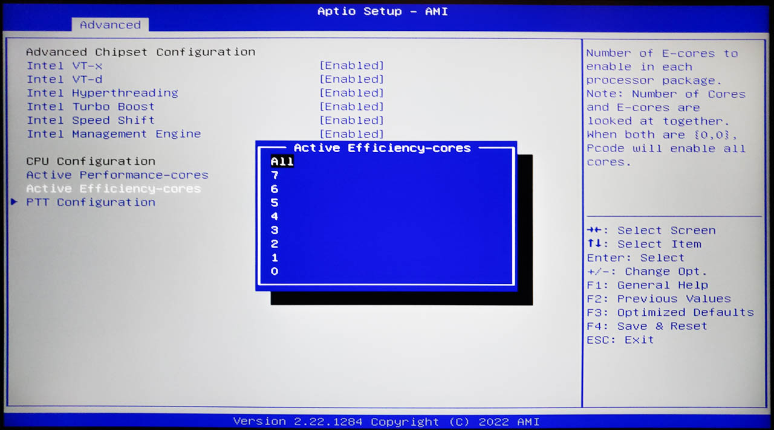Toggle Intel Hyperthreading setting
This screenshot has width=774, height=430.
pos(351,92)
